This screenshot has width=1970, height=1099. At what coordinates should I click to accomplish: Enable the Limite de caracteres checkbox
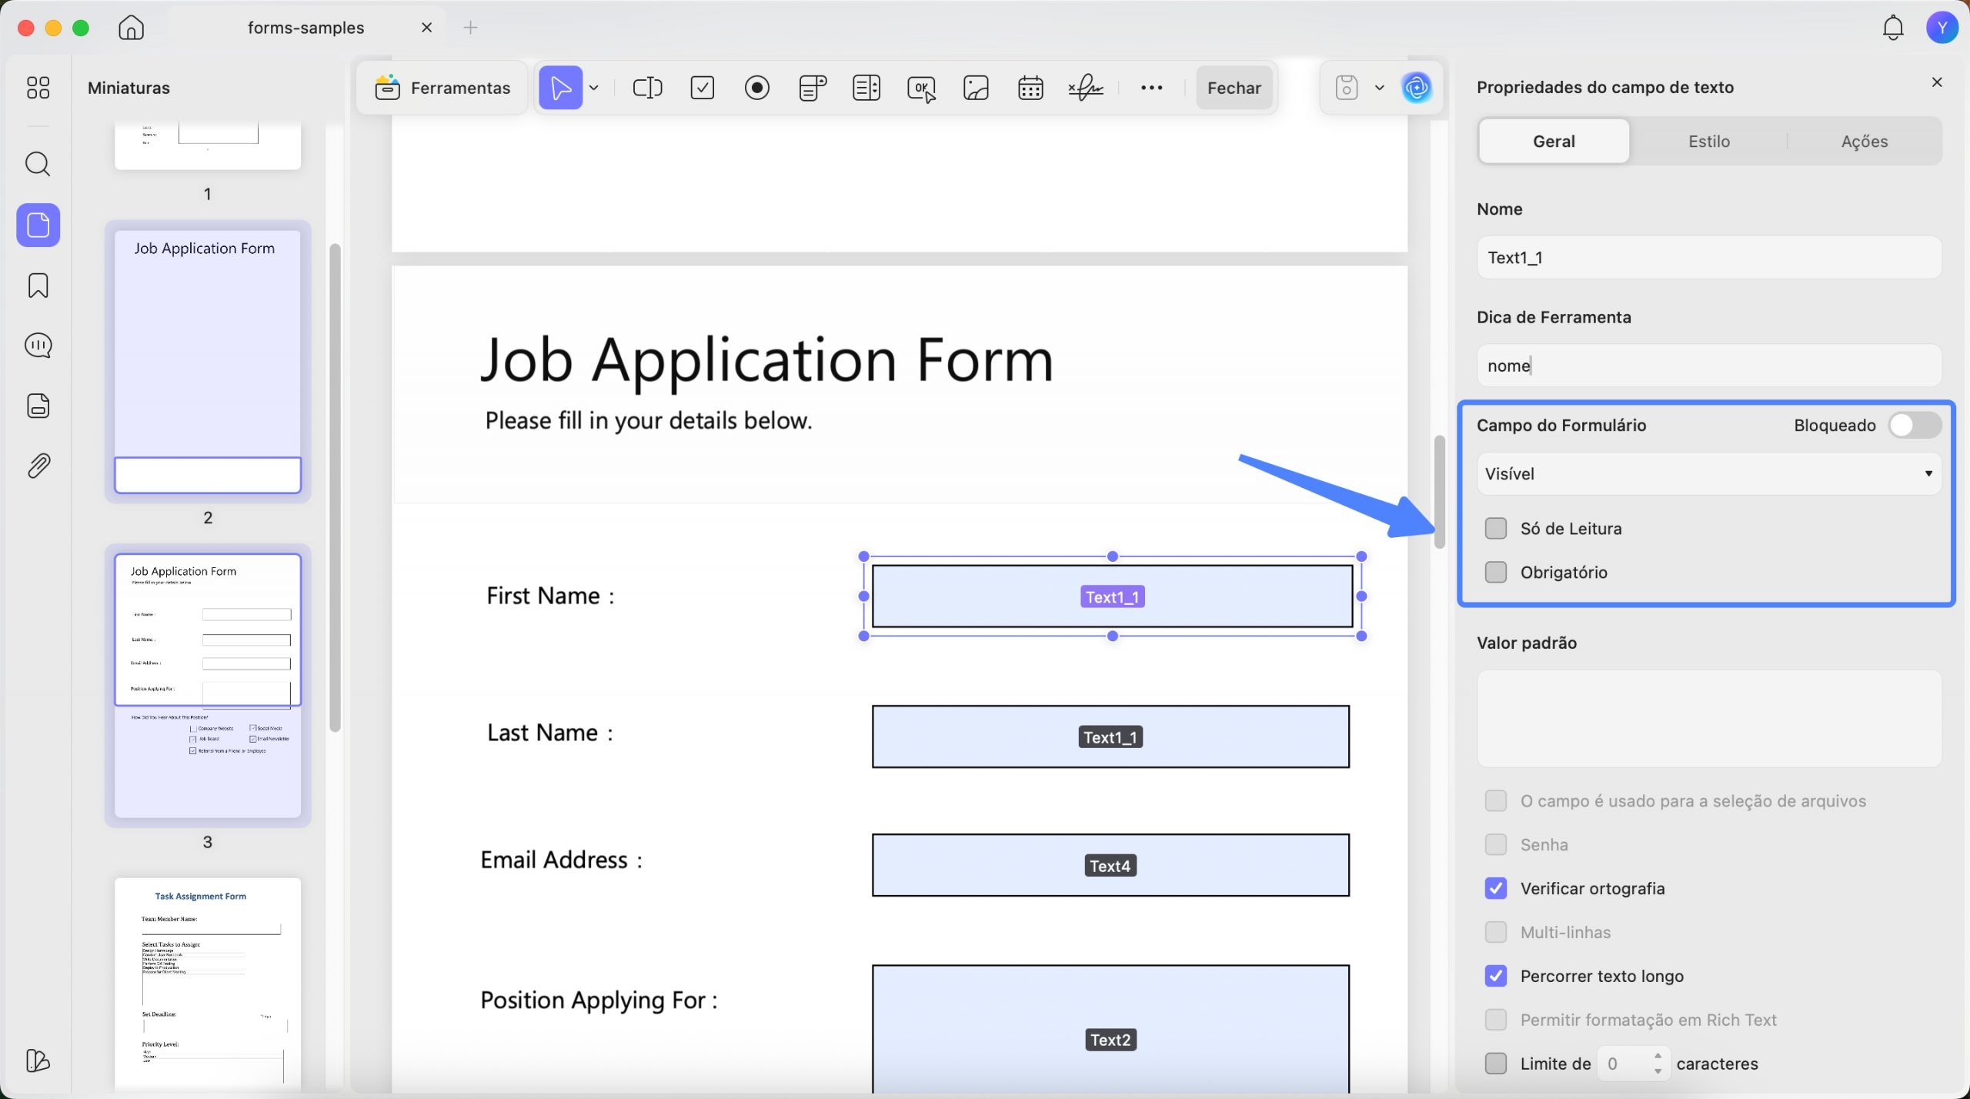click(1495, 1064)
